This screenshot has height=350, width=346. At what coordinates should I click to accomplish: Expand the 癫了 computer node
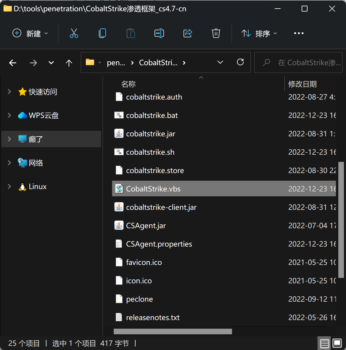click(9, 139)
